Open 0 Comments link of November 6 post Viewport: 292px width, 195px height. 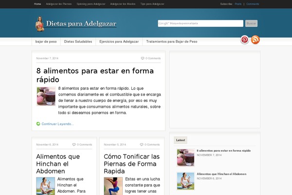point(84,144)
